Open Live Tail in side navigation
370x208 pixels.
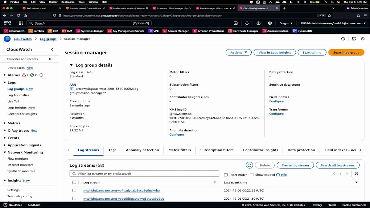[13, 101]
